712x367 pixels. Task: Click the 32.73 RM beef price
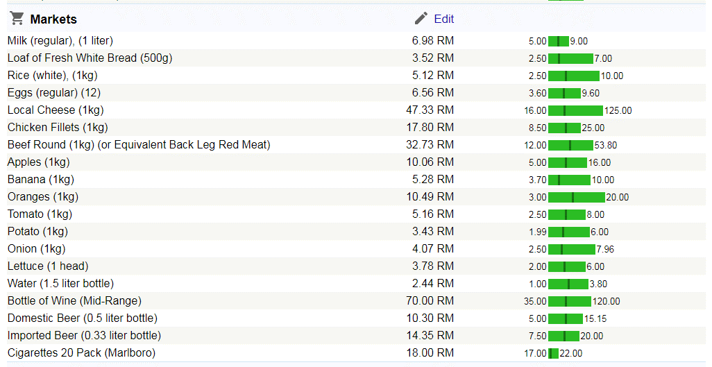point(430,145)
